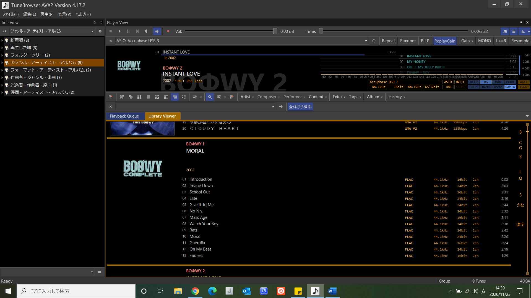Switch to the Library Viewer tab

pyautogui.click(x=162, y=116)
